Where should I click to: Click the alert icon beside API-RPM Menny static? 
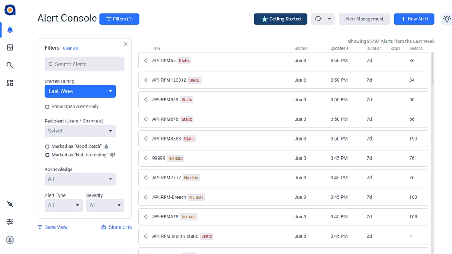(x=146, y=236)
